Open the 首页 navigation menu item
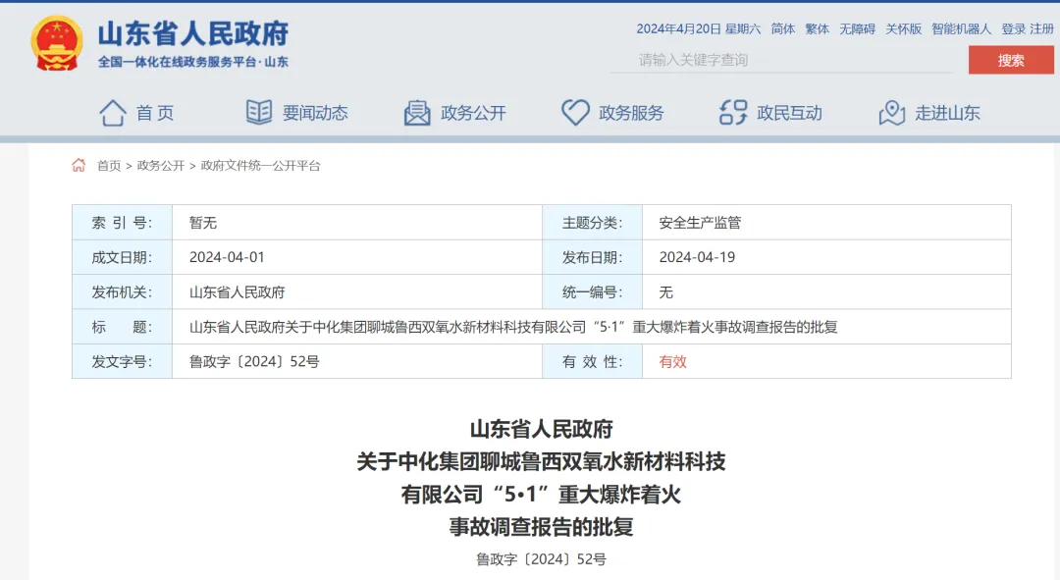 [x=155, y=113]
